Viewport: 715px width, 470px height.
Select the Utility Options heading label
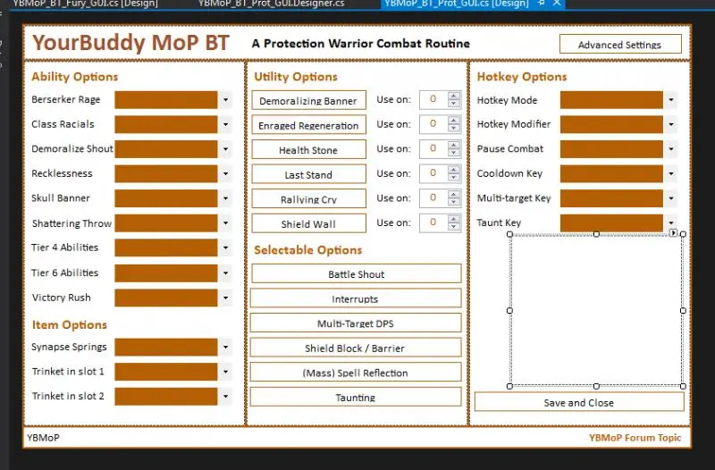(296, 77)
